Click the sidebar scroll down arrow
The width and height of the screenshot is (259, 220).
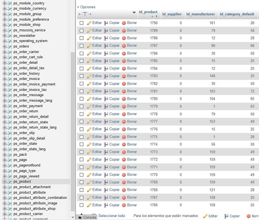[72, 217]
